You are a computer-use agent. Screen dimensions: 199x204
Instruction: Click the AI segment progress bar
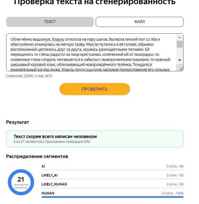click(113, 170)
